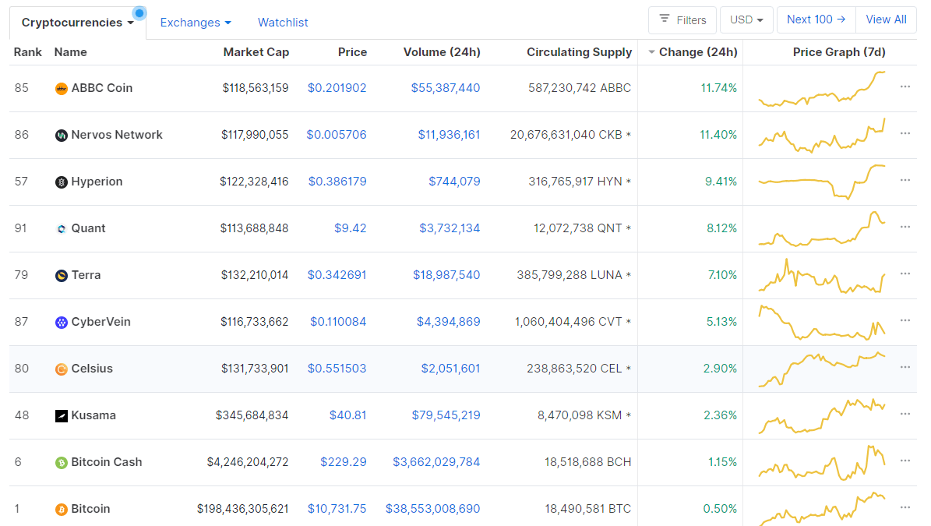Click Hyperion circulating supply 316,765,917 HYN
This screenshot has width=931, height=526.
pos(580,182)
